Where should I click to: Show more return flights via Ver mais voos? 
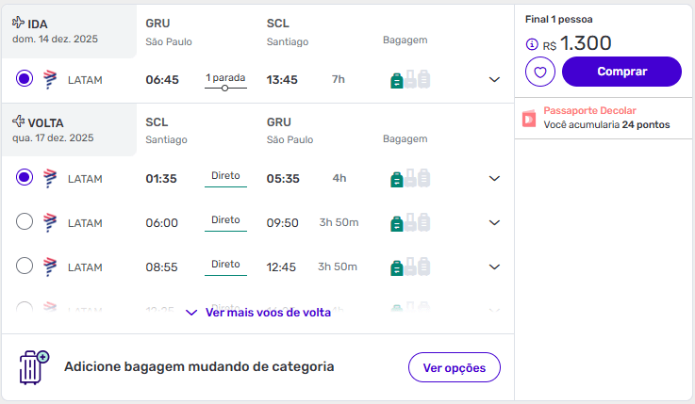click(x=258, y=313)
